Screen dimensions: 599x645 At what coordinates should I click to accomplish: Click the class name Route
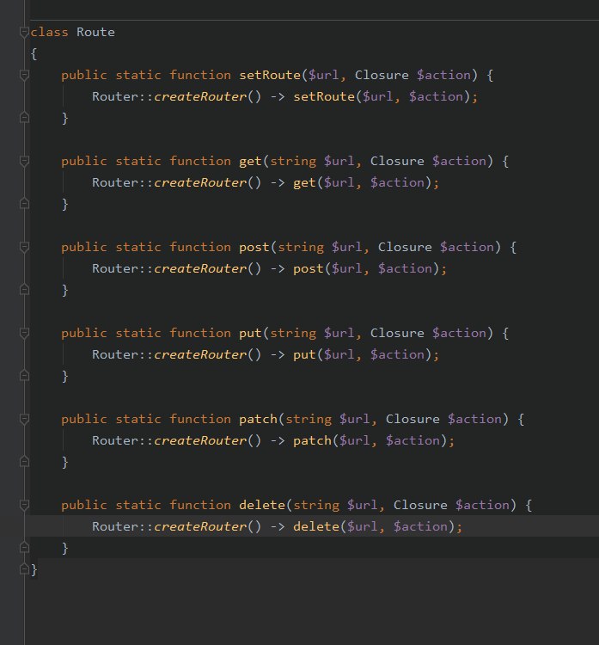click(x=95, y=32)
